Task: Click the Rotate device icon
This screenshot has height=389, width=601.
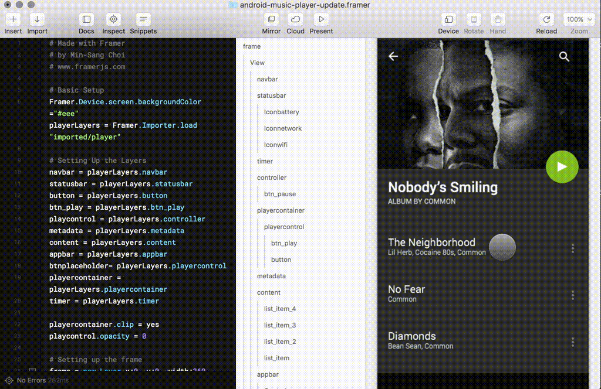Action: pos(474,19)
